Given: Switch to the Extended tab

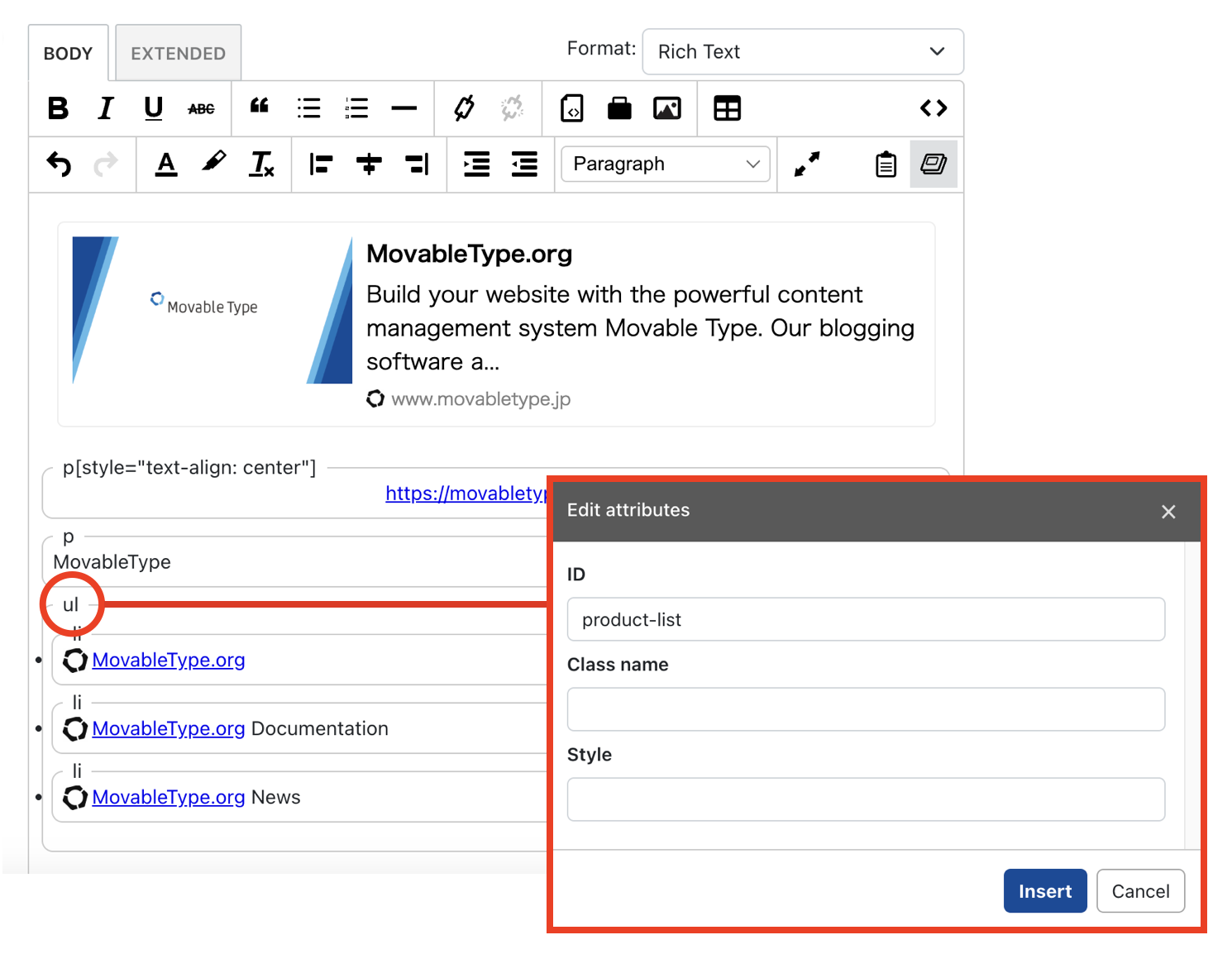Looking at the screenshot, I should [x=178, y=54].
